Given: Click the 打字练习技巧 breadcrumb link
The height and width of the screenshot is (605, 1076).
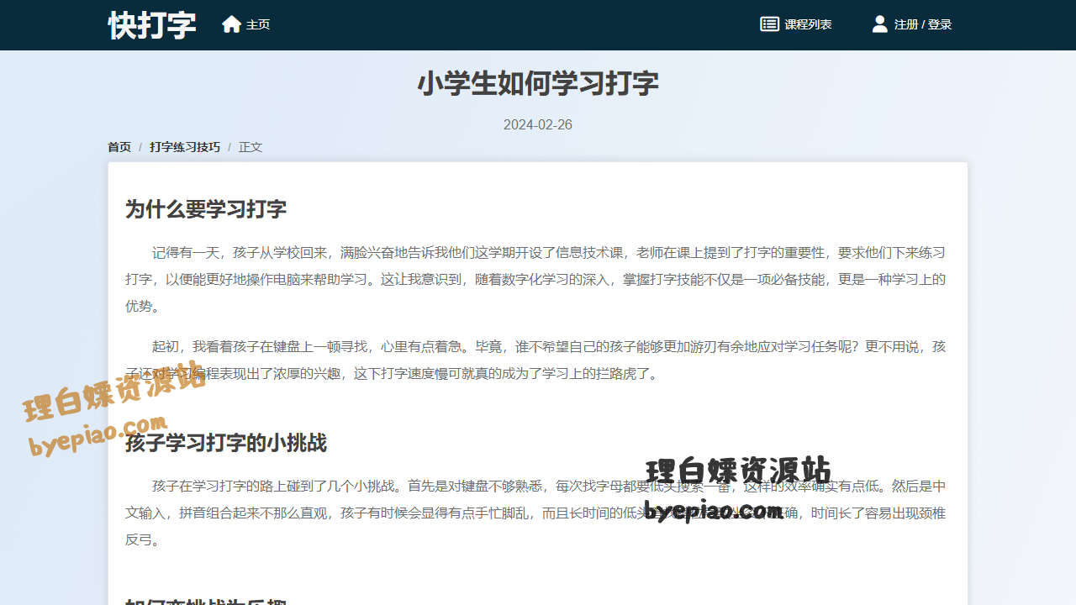Looking at the screenshot, I should click(x=184, y=146).
